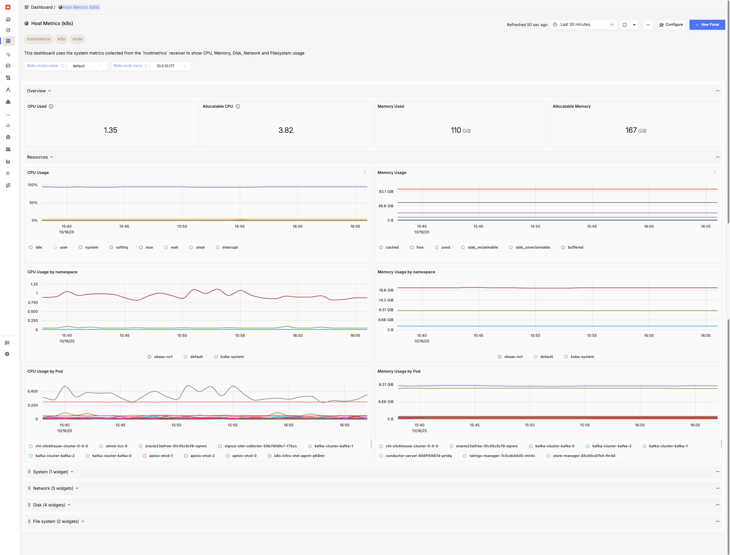Hide the cached series in Memory Usage legend

click(x=389, y=247)
